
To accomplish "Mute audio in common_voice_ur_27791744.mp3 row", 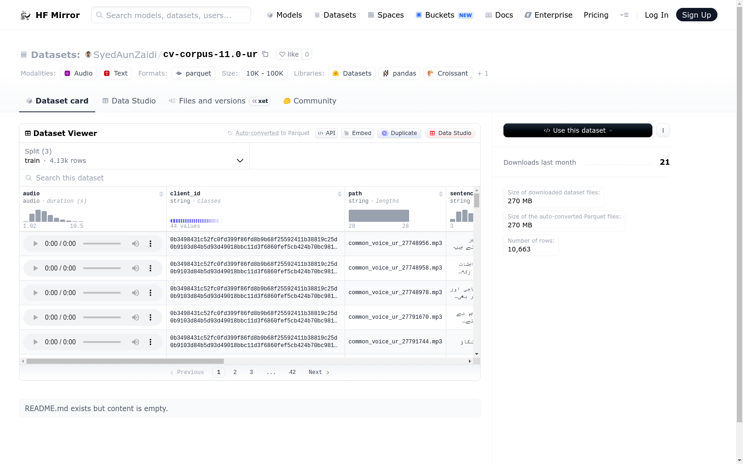I will [x=136, y=342].
